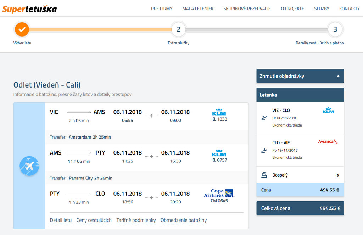Click the blue airplane circle icon
Screen dimensions: 363x235
[29, 166]
